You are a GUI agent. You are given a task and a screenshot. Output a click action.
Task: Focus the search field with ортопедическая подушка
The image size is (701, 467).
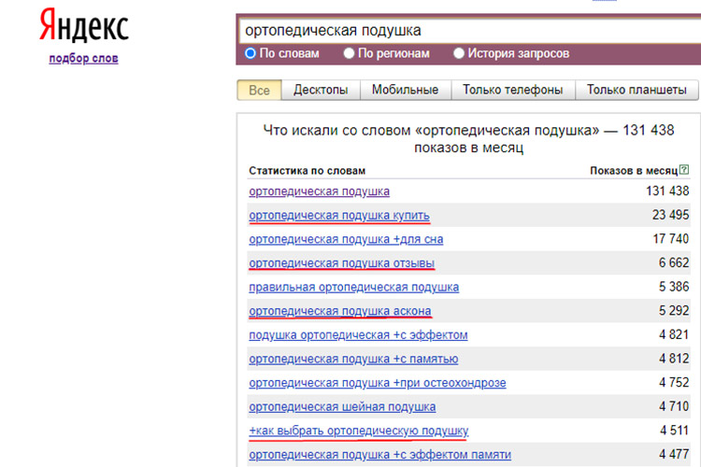click(469, 31)
